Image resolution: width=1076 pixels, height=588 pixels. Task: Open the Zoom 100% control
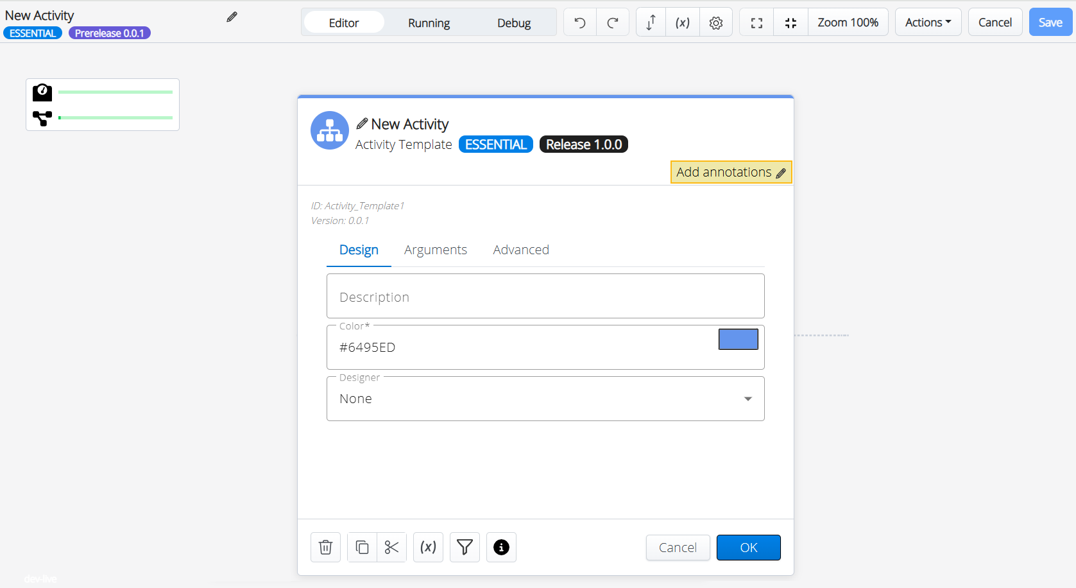(x=848, y=22)
